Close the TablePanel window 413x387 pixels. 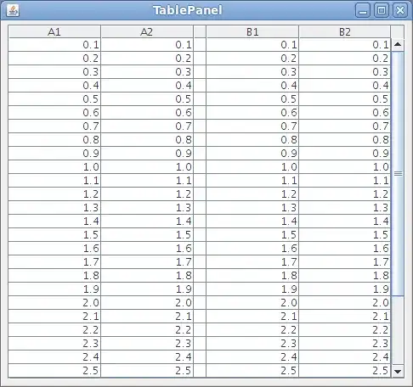coord(400,10)
